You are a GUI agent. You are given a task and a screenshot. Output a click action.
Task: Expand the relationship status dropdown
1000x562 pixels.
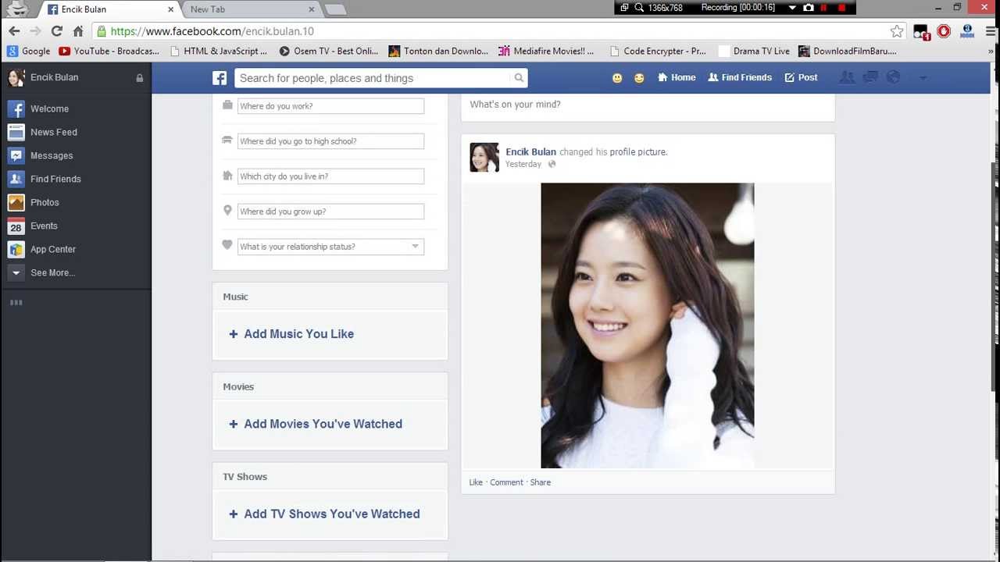[x=415, y=247]
